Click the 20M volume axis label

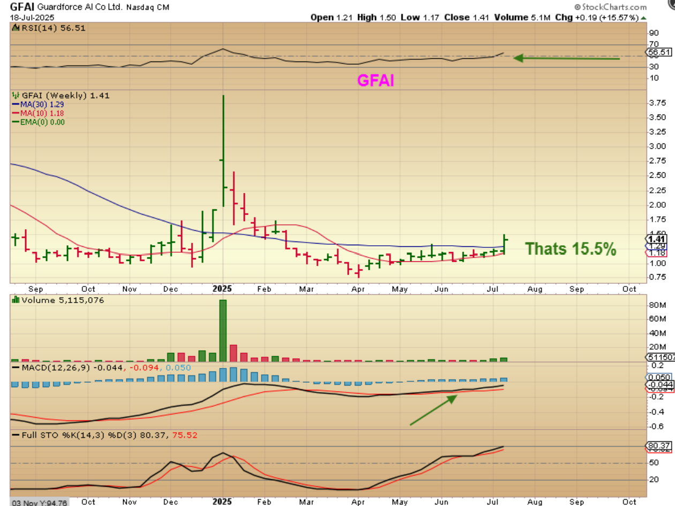[658, 347]
